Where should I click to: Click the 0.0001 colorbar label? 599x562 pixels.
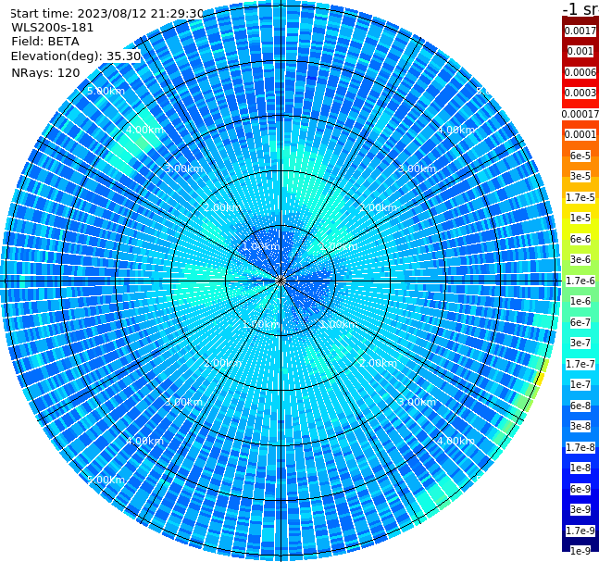[x=580, y=134]
